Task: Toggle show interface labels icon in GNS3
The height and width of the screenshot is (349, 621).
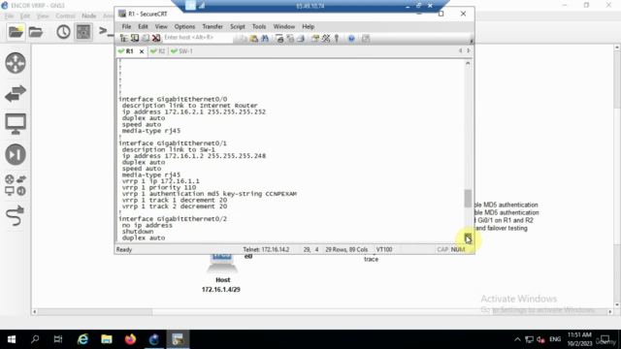Action: [x=83, y=32]
